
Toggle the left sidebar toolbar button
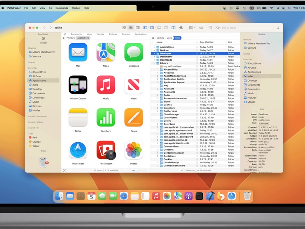tap(145, 28)
